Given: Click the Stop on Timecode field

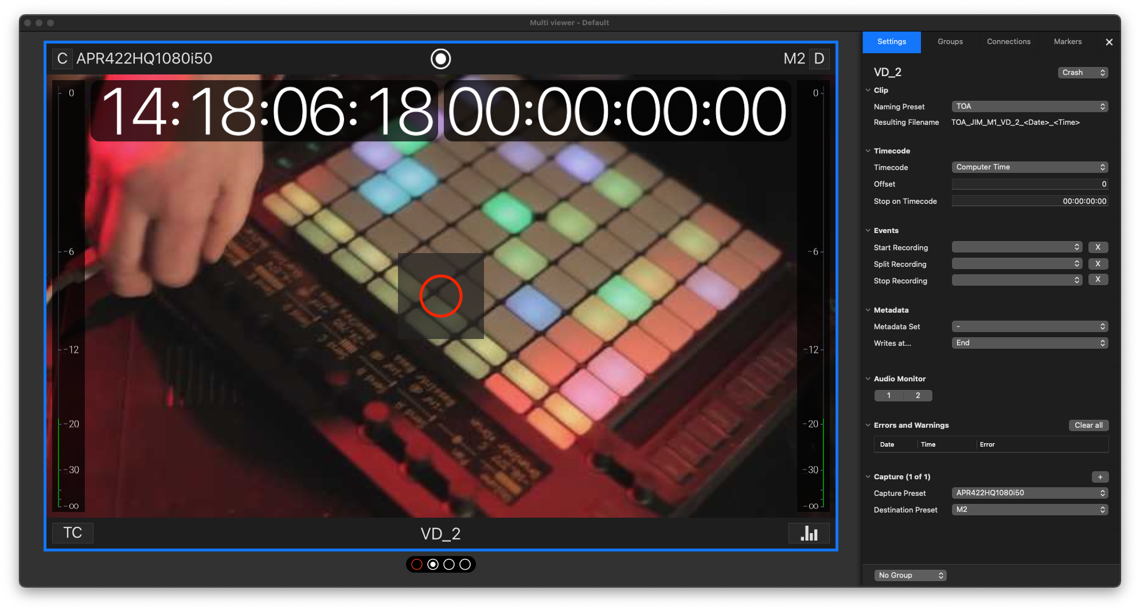Looking at the screenshot, I should point(1030,201).
